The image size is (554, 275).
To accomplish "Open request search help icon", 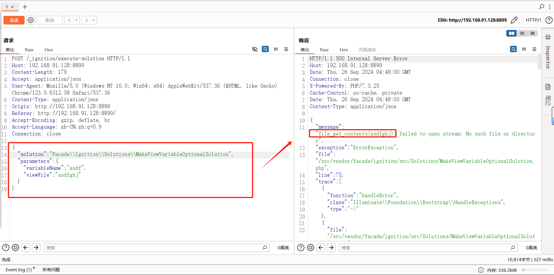I will (x=5, y=248).
